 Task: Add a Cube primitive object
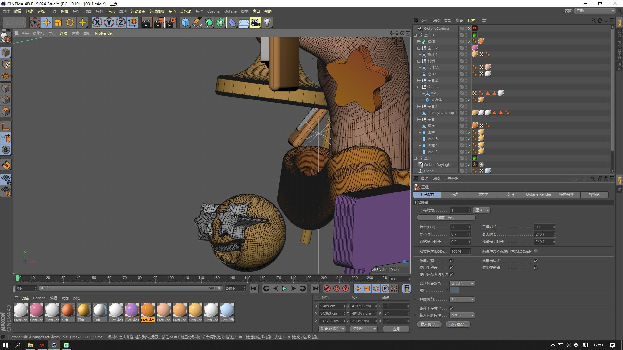click(x=185, y=22)
